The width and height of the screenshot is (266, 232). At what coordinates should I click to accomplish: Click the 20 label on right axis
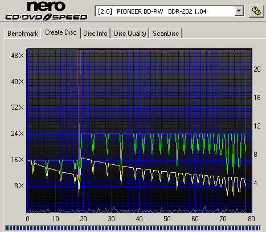(257, 69)
